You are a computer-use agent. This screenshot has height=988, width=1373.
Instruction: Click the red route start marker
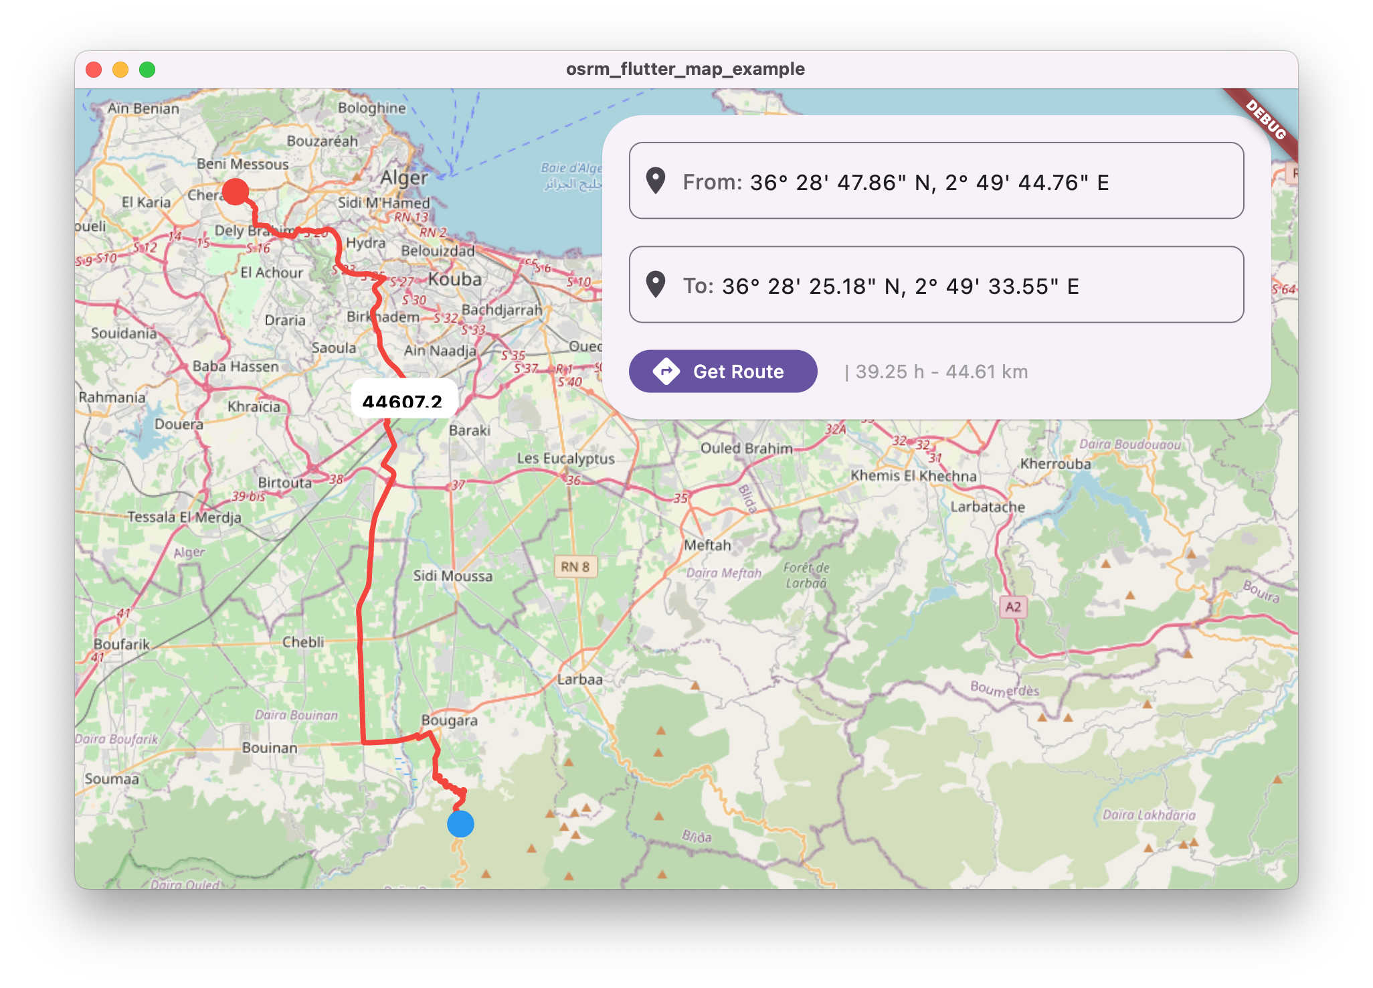(236, 191)
